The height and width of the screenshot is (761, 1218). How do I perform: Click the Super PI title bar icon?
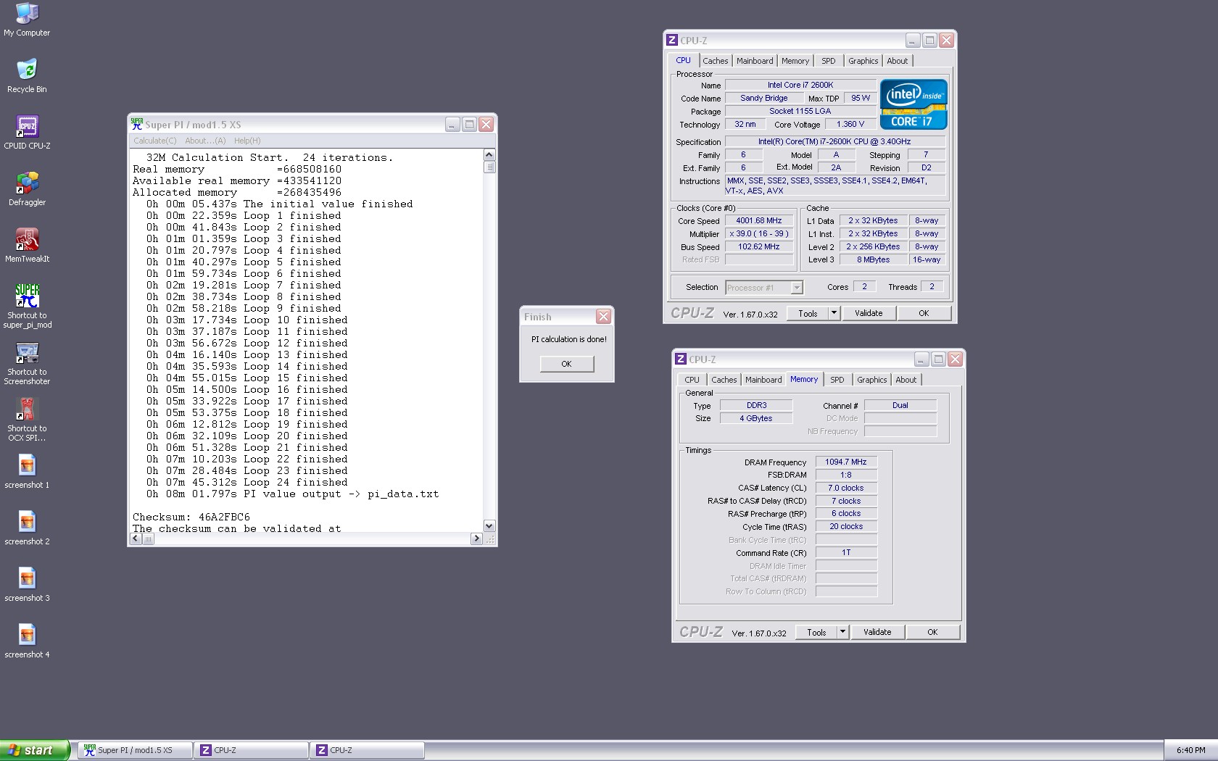coord(137,124)
